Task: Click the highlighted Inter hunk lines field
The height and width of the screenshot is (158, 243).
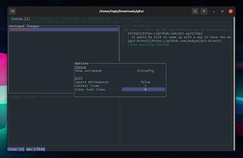Action: tap(144, 90)
